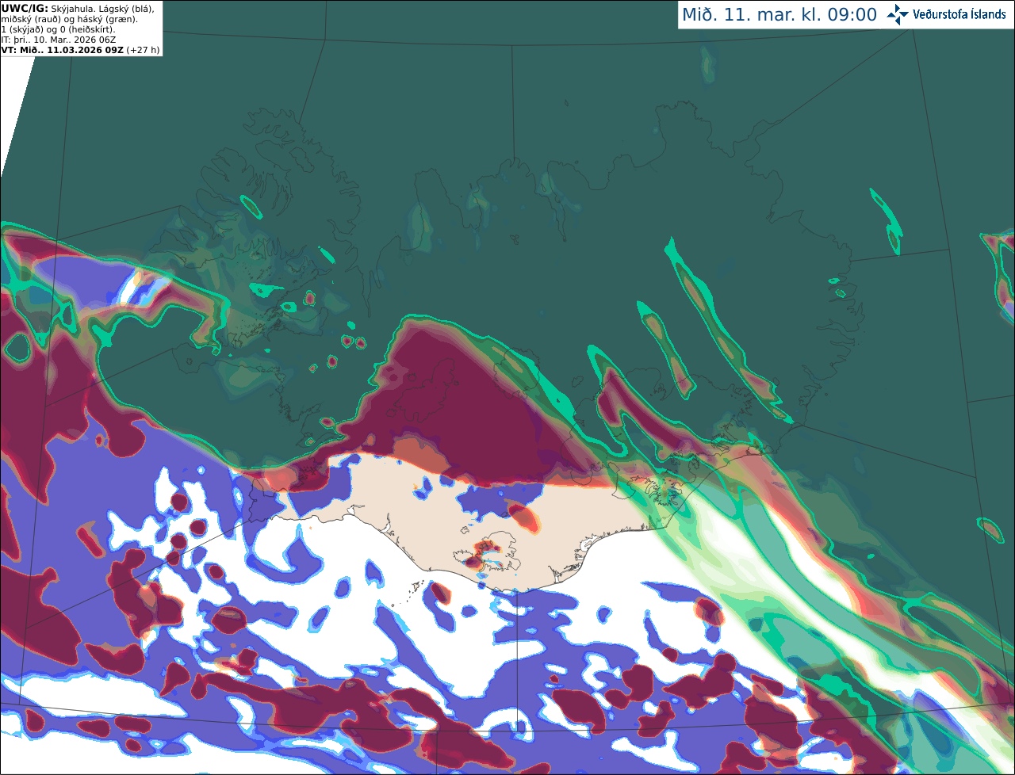This screenshot has height=775, width=1015.
Task: Click the 'Mið. 11. mar. kl. 09:00' timestamp
Action: click(x=779, y=14)
